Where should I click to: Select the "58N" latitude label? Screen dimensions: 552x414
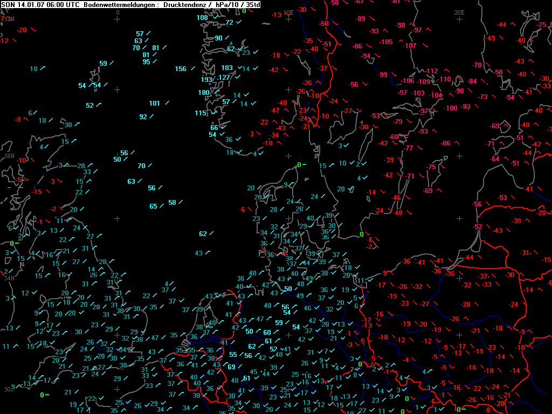coord(9,156)
